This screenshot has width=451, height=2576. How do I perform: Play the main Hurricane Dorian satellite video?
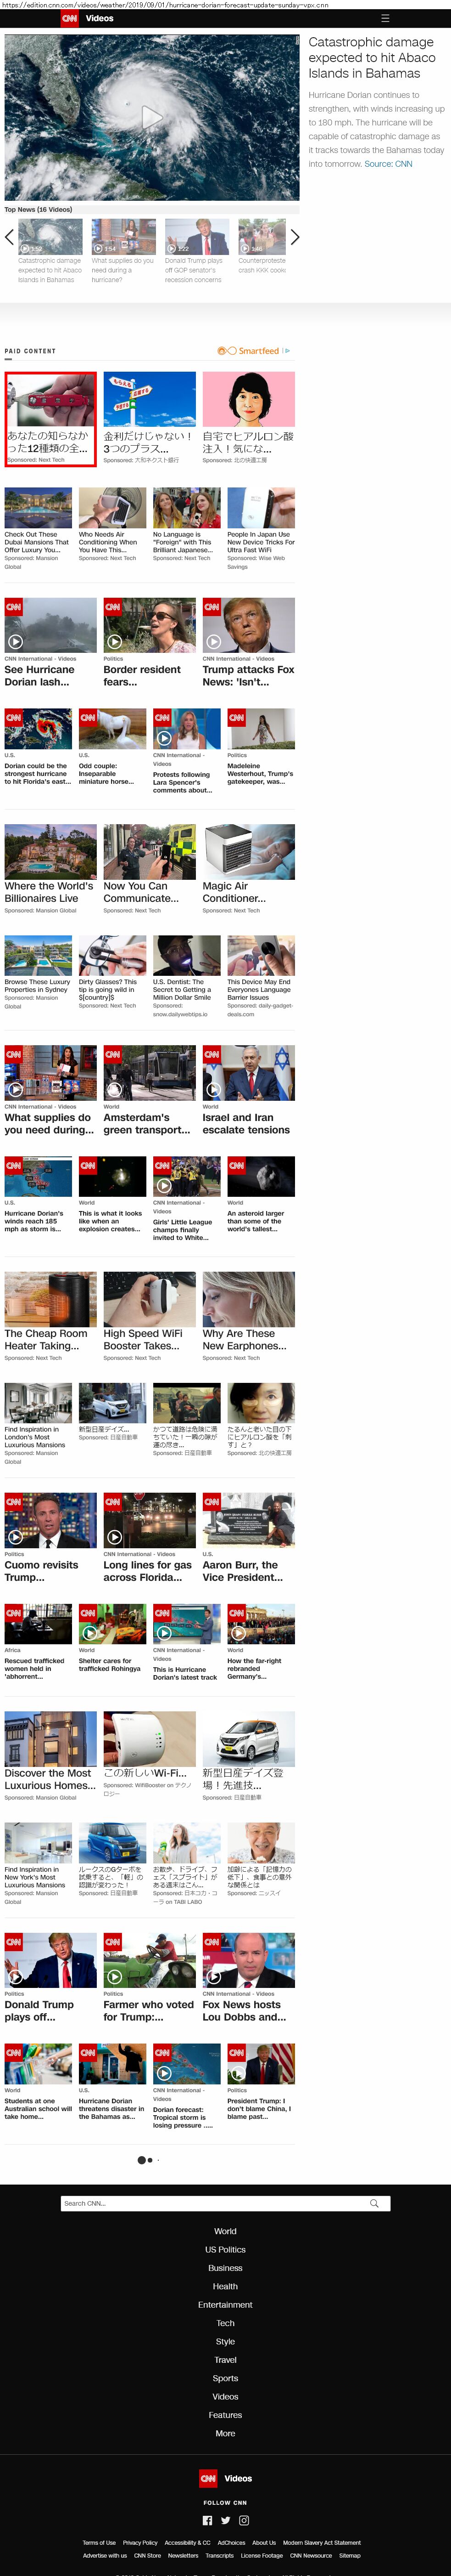152,118
